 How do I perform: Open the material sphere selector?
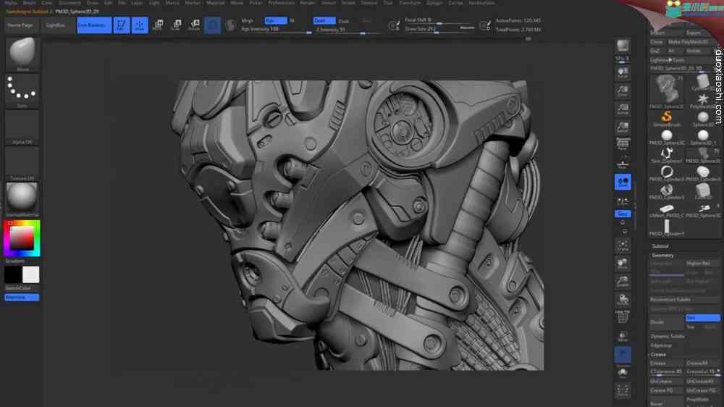pos(22,199)
